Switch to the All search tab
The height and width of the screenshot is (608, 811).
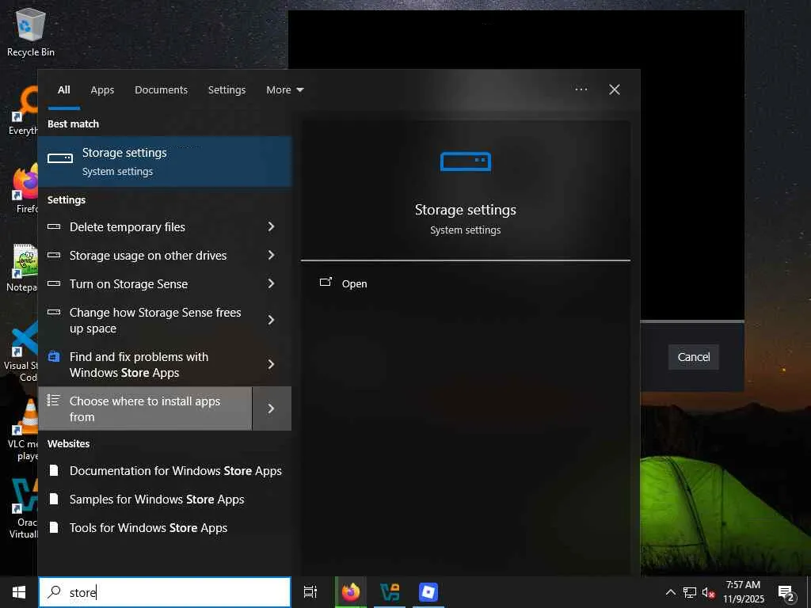[x=63, y=90]
